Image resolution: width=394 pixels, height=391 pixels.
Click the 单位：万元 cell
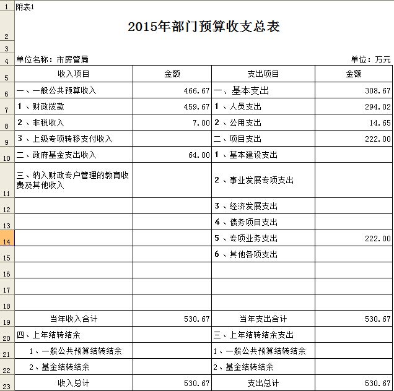coord(370,59)
